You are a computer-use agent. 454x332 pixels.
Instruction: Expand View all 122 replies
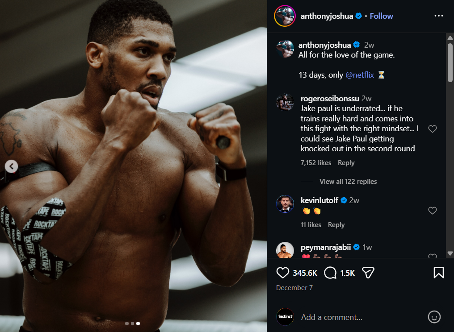click(348, 182)
